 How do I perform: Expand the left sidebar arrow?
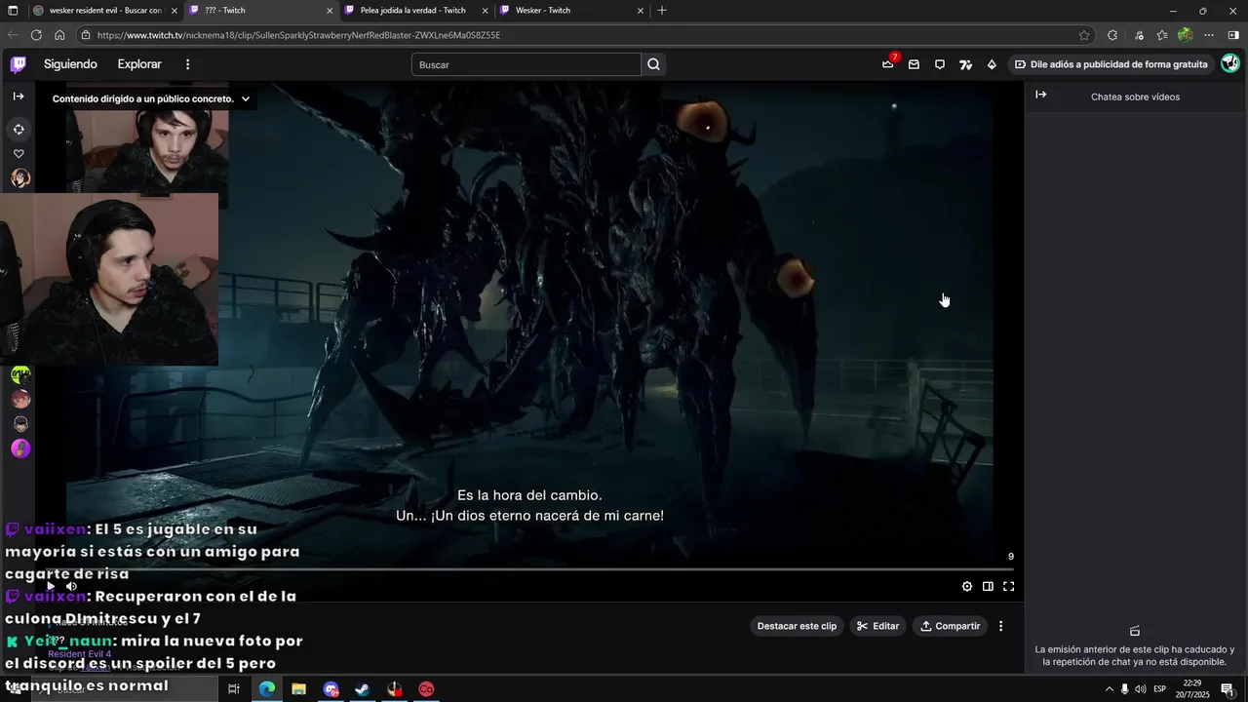(x=19, y=97)
